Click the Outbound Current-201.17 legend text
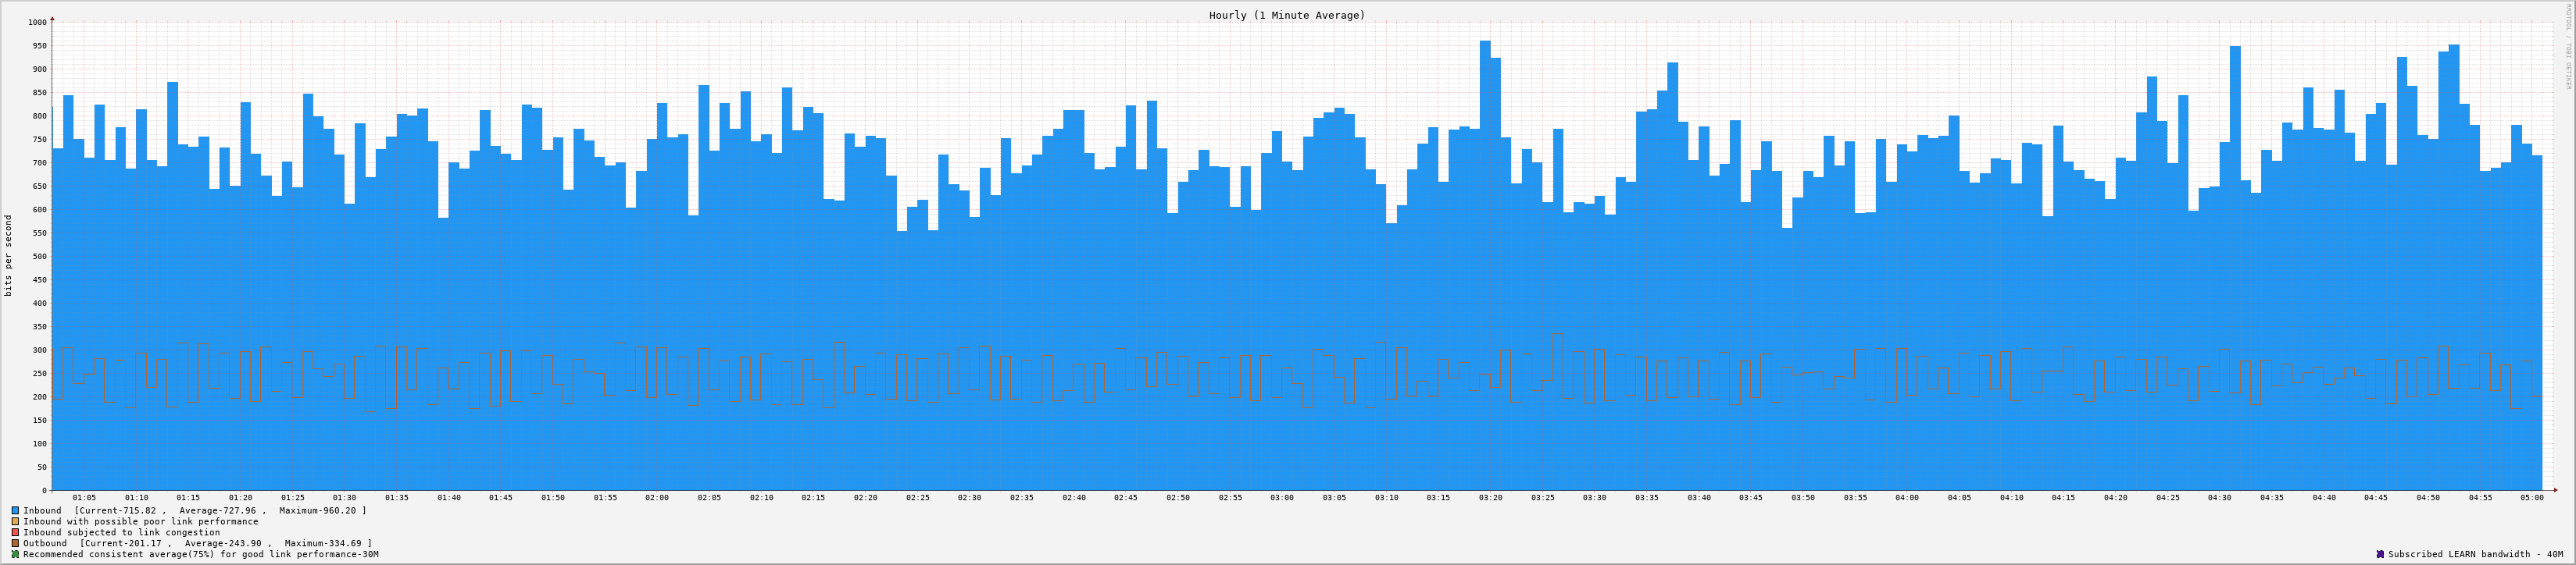 pyautogui.click(x=197, y=543)
